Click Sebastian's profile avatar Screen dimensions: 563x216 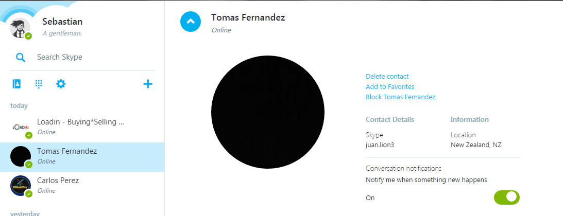point(21,28)
